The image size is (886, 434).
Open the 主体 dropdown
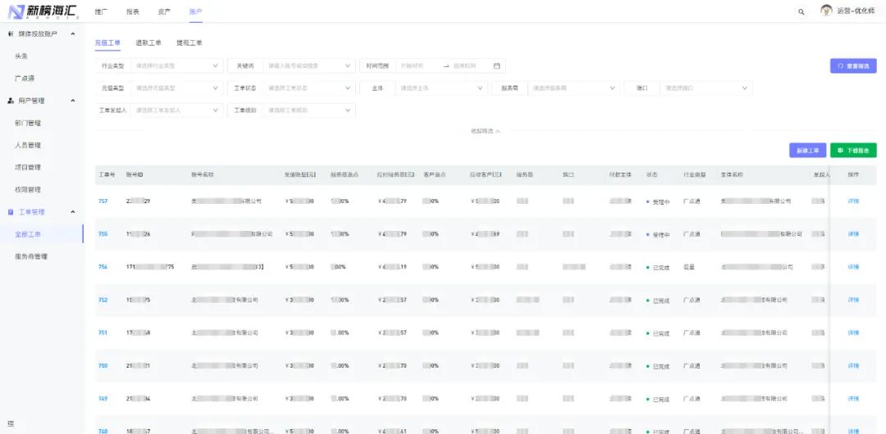(x=441, y=88)
